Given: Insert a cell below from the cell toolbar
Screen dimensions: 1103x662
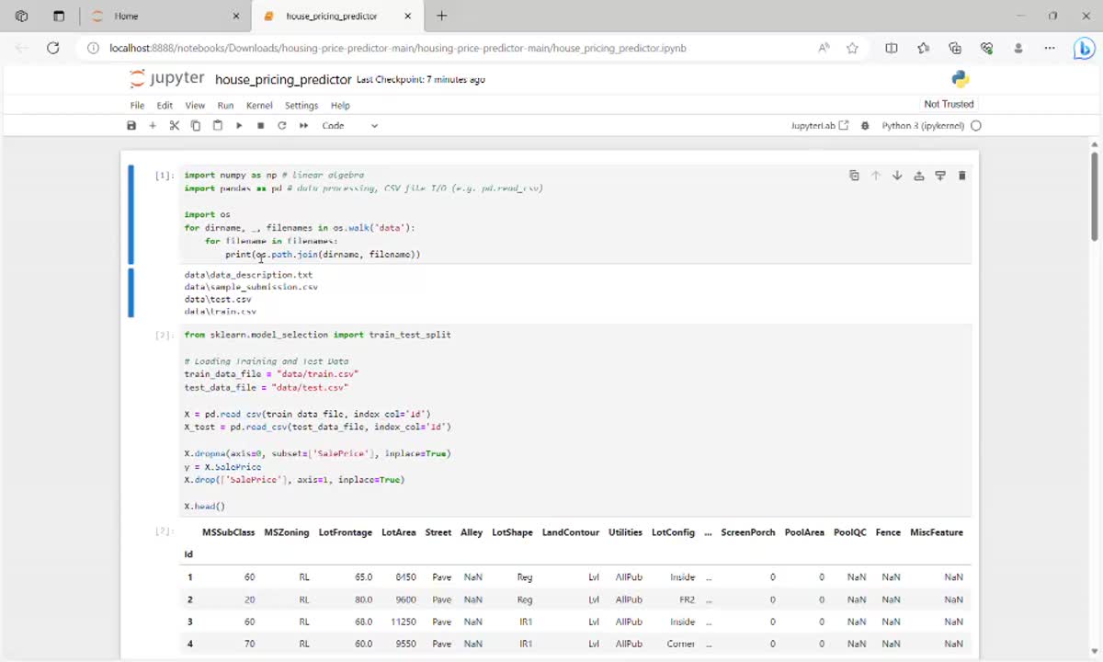Looking at the screenshot, I should click(x=940, y=176).
